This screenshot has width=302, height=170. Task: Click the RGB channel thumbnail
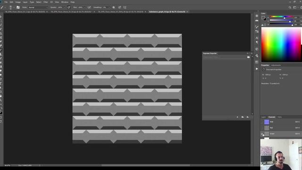pos(267,122)
